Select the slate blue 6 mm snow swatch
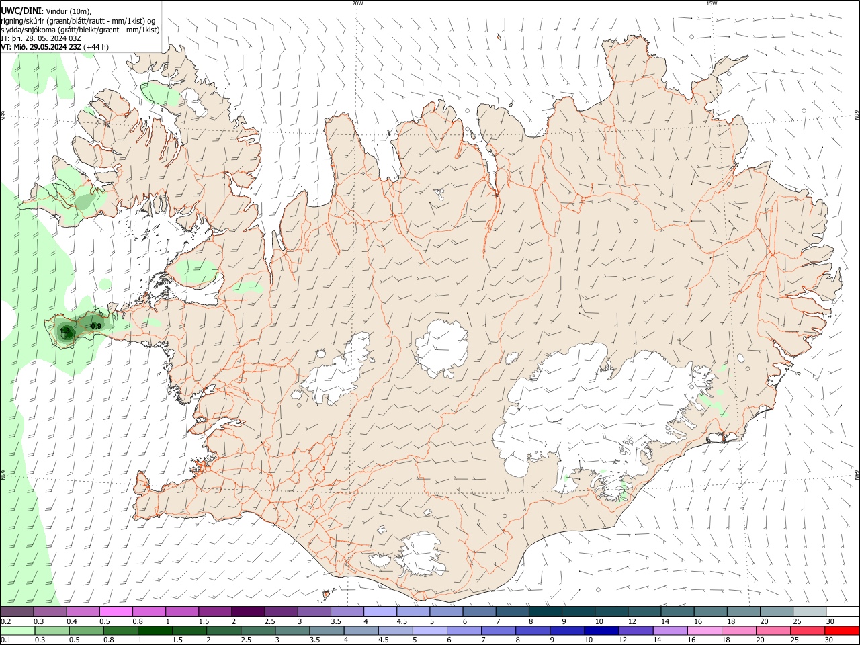The width and height of the screenshot is (860, 645). pos(479,612)
